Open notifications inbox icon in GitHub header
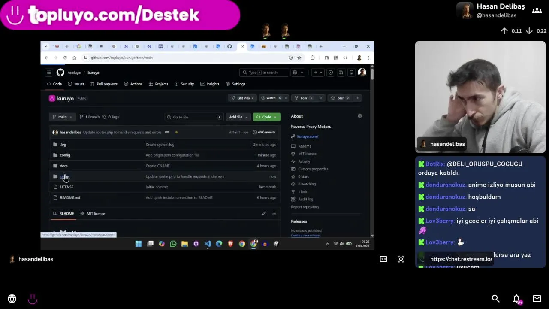The image size is (549, 309). [351, 73]
